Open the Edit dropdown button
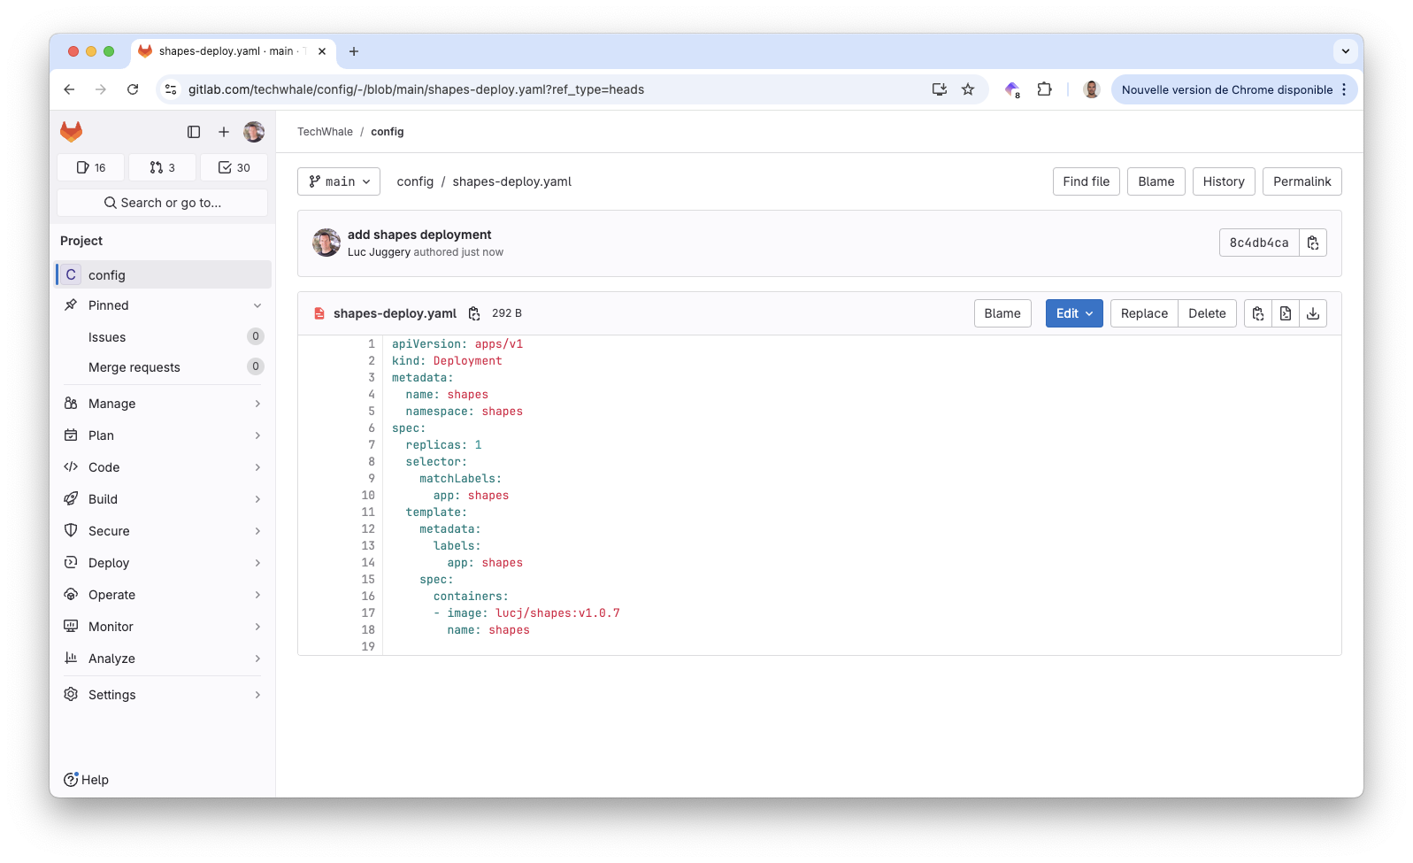The height and width of the screenshot is (863, 1413). pos(1074,313)
